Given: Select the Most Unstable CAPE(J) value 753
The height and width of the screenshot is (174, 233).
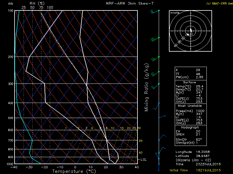Looking at the screenshot, I should 199,120.
